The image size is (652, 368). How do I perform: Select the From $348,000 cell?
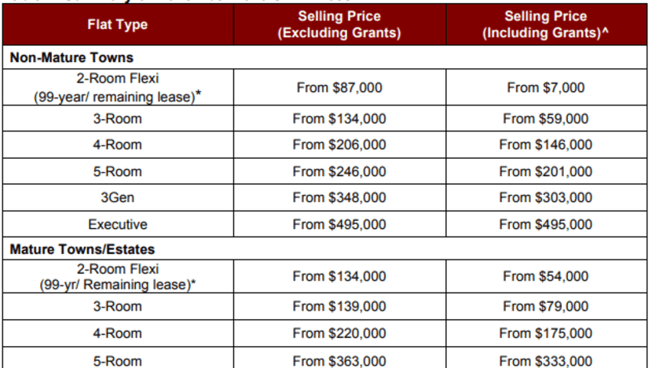[339, 197]
